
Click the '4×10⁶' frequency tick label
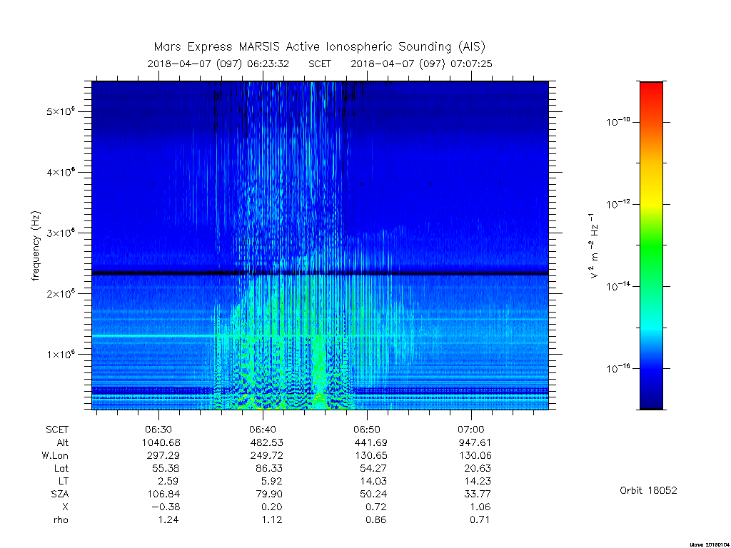[x=61, y=173]
